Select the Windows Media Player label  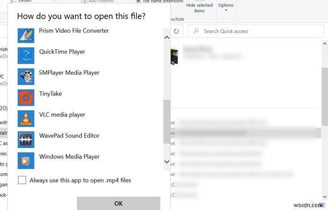pos(69,157)
